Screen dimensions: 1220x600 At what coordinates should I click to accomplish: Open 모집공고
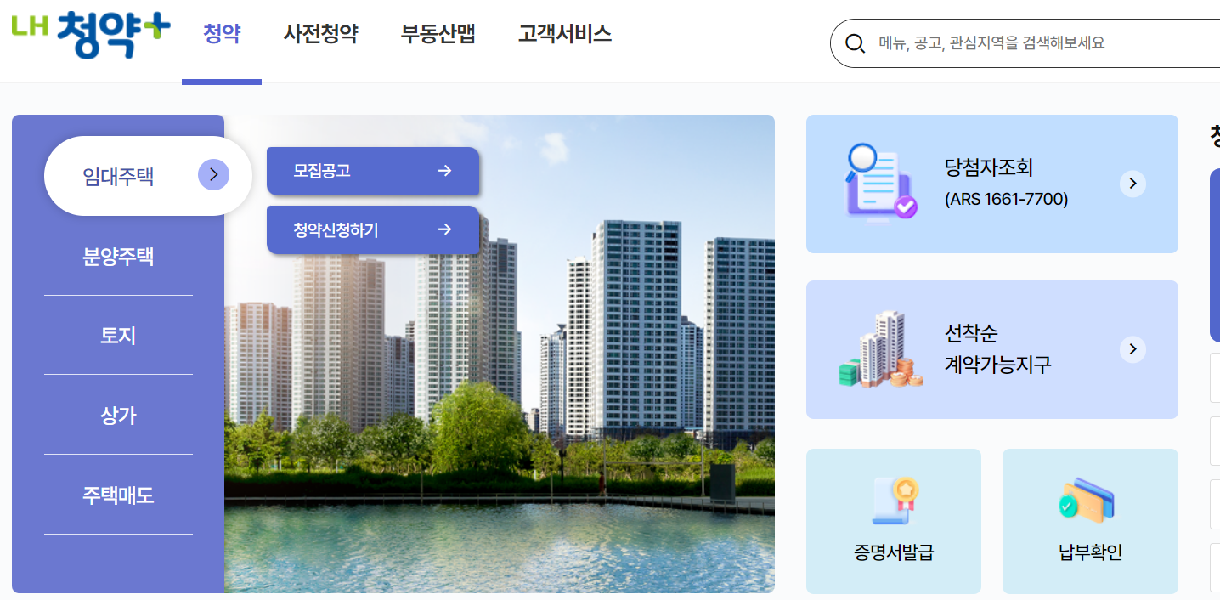372,170
